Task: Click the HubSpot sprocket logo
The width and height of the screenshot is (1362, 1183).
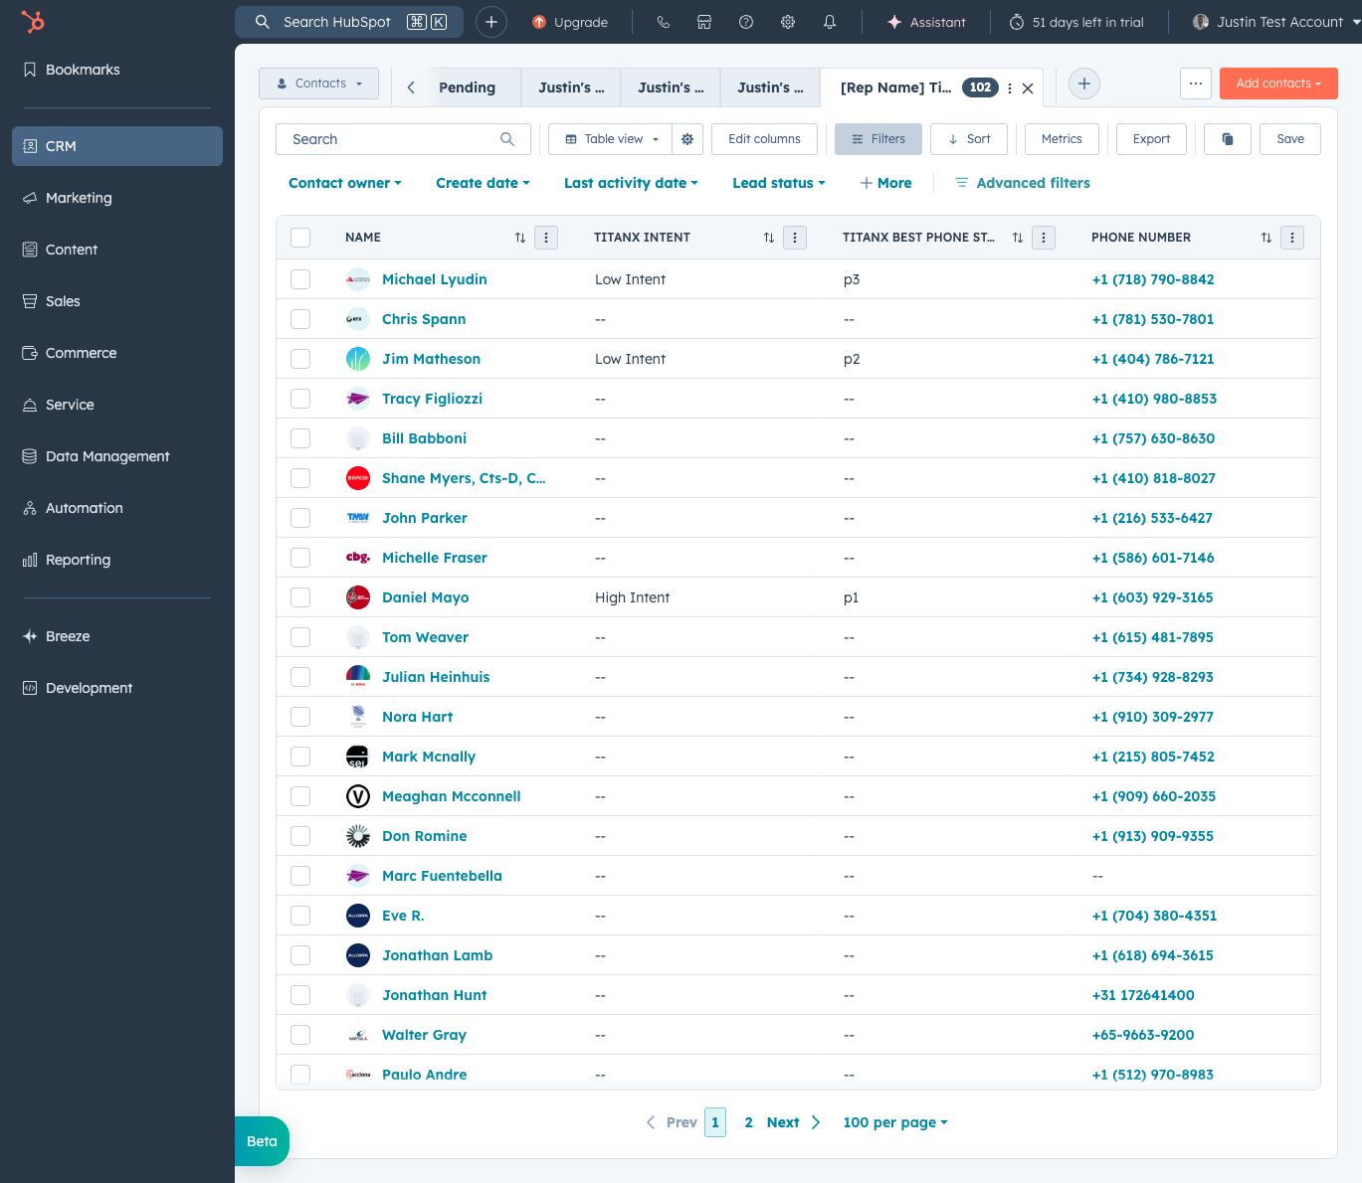Action: point(33,22)
